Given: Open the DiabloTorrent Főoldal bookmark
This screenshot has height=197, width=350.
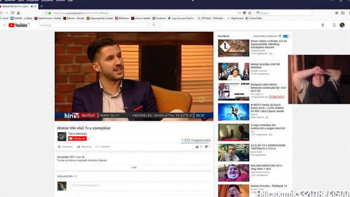Looking at the screenshot, I should pyautogui.click(x=48, y=18).
